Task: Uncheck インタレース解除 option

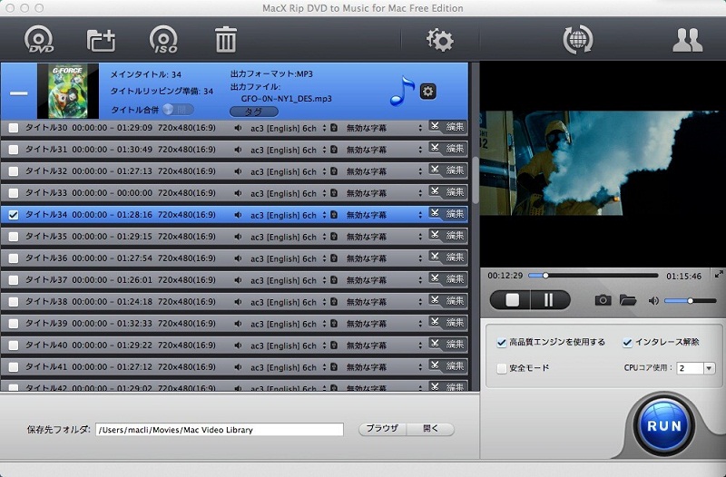Action: [x=627, y=343]
